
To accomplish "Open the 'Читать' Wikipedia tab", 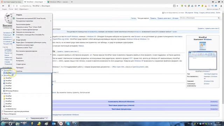I will point(133,18).
